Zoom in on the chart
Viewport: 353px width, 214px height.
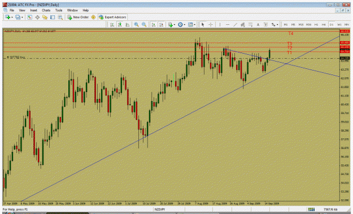[x=136, y=24]
